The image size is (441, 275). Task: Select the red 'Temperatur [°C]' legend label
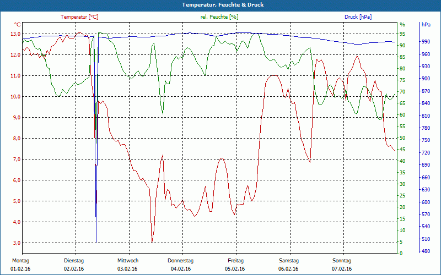click(79, 17)
